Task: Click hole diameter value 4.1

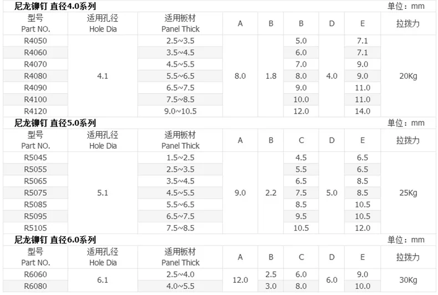Action: (x=103, y=76)
